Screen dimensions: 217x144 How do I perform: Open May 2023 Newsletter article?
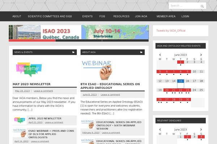(31, 84)
